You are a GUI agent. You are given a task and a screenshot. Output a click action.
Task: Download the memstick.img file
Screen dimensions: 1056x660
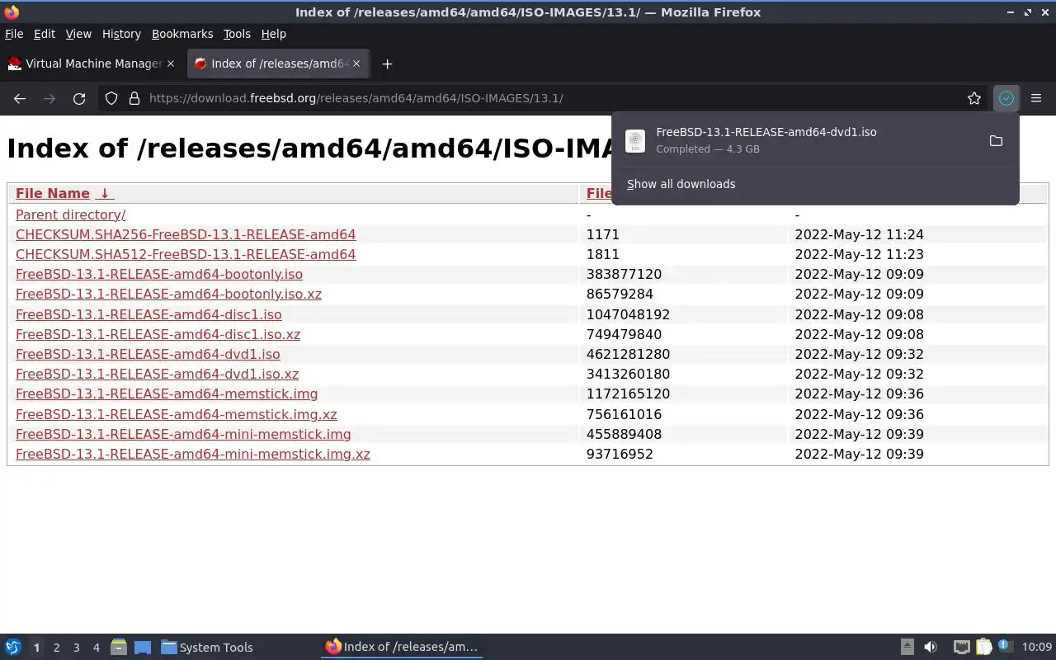click(x=167, y=394)
